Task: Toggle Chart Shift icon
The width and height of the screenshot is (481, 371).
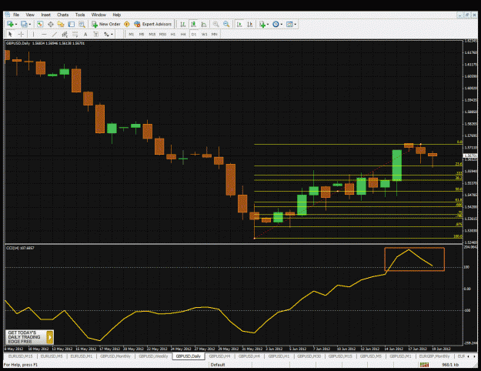Action: pyautogui.click(x=250, y=24)
